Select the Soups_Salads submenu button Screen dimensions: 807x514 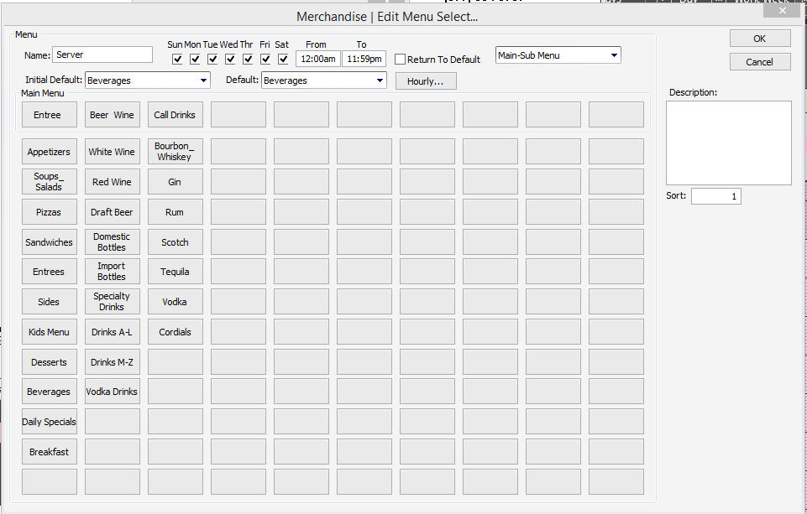coord(50,181)
